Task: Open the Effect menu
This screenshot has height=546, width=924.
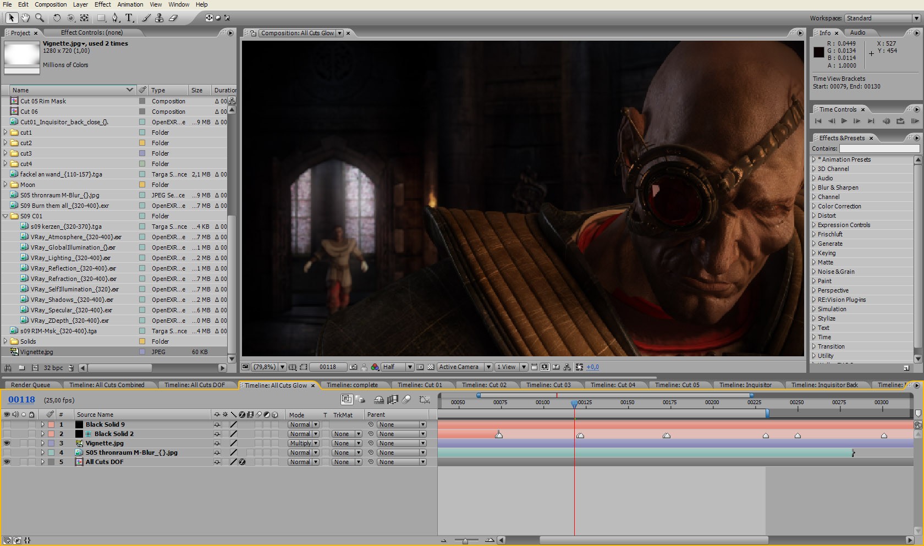Action: [x=103, y=4]
